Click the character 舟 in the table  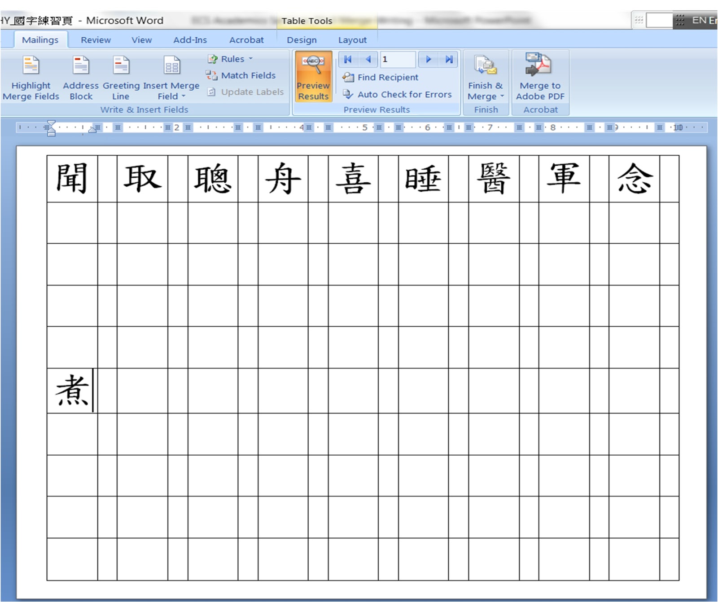point(283,179)
